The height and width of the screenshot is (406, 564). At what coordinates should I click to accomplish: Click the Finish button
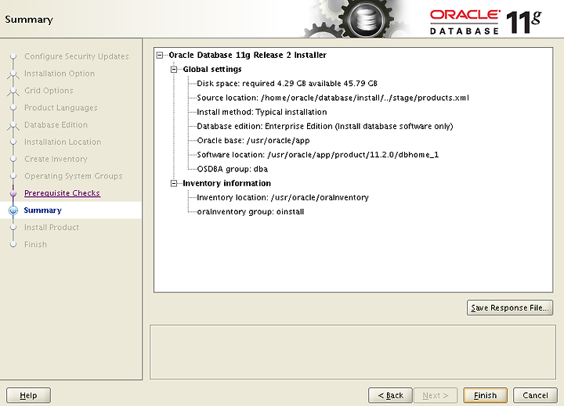point(485,395)
